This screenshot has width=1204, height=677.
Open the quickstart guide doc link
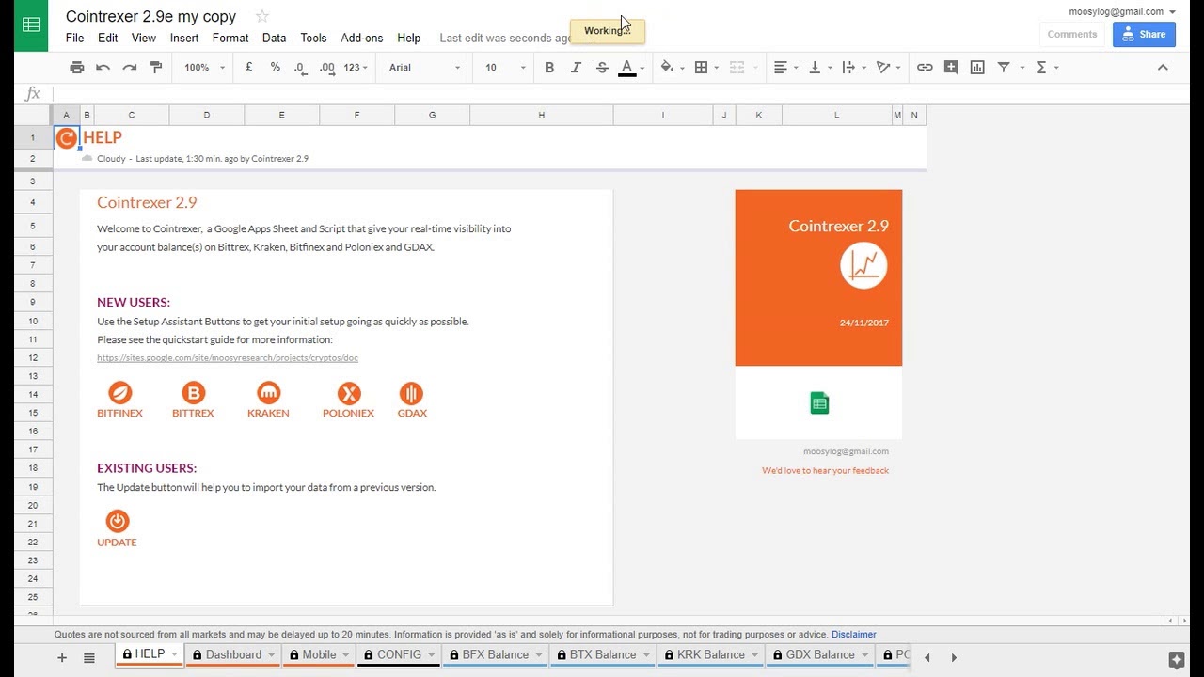point(228,357)
